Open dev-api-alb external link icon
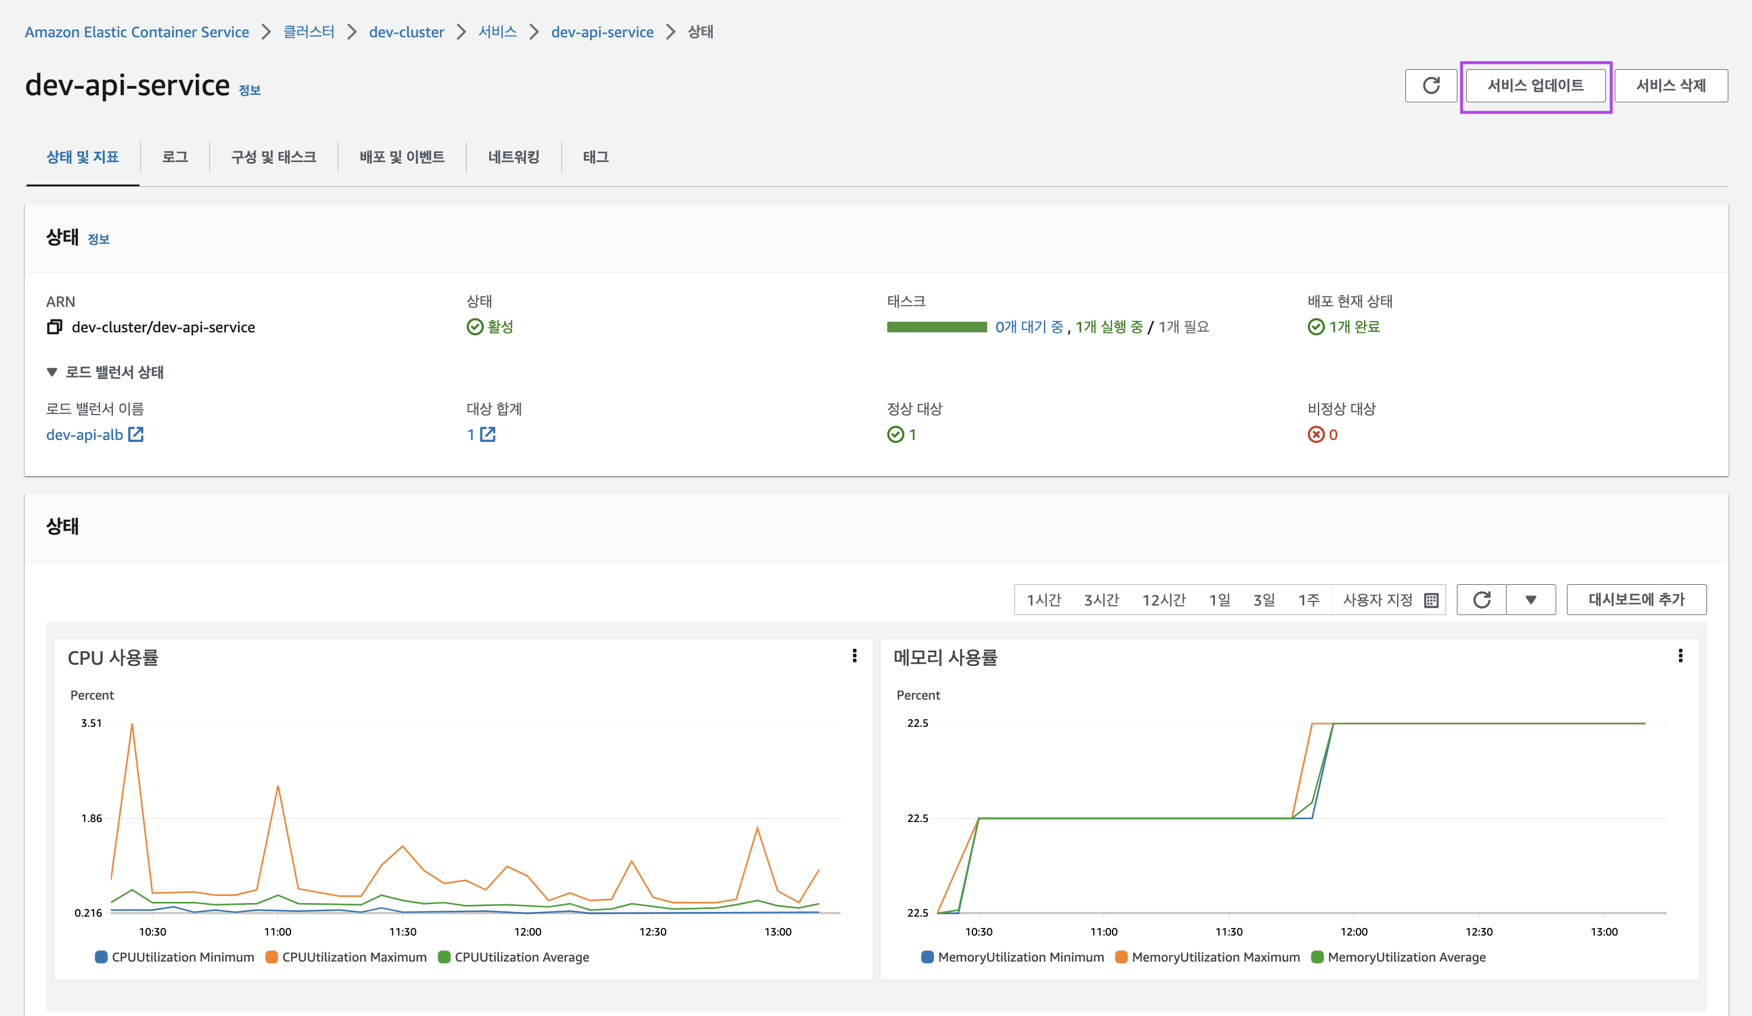1752x1016 pixels. click(136, 434)
